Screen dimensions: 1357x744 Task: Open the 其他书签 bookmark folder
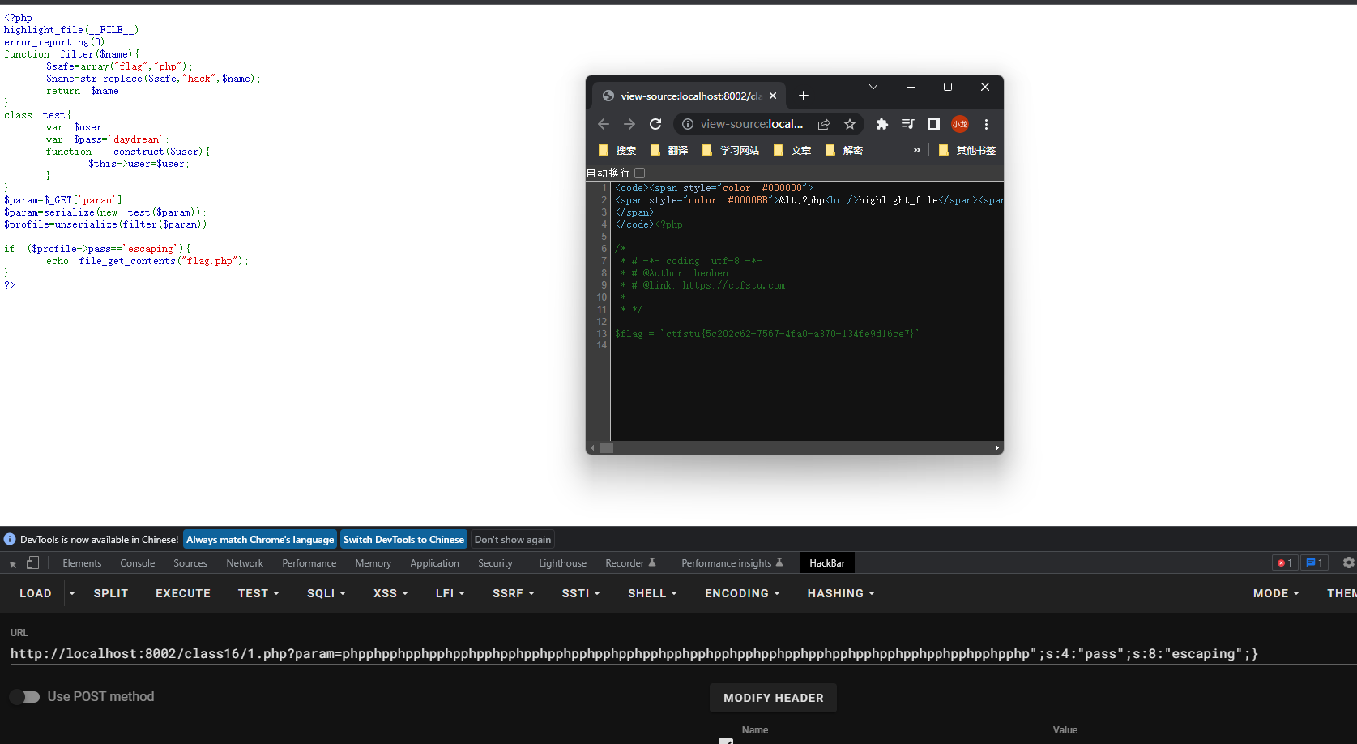point(967,150)
